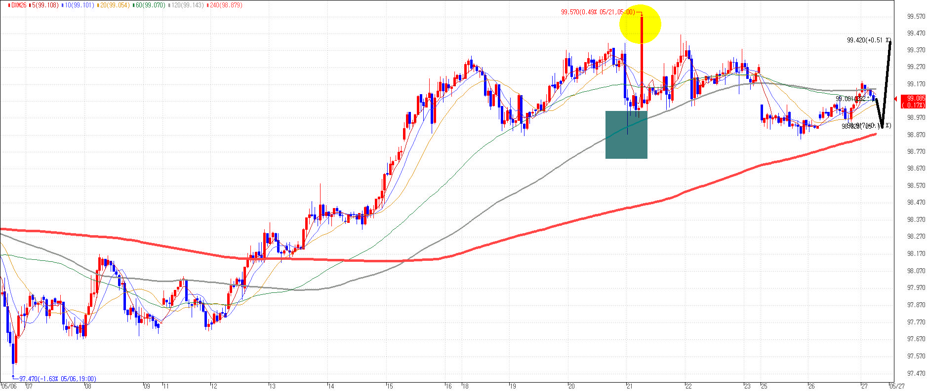Click the 99.570 price axis label
Screen dimensions: 927x391
[916, 17]
